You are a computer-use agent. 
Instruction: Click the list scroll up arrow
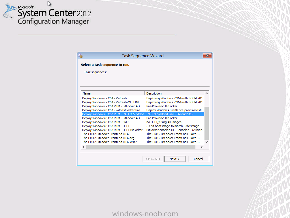pyautogui.click(x=206, y=93)
